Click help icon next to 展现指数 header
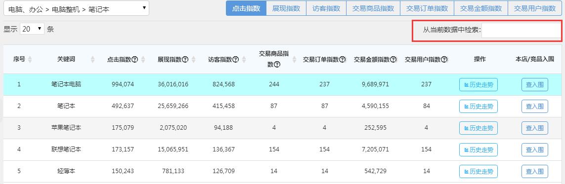Screen dimensions: 565x184 coord(185,60)
